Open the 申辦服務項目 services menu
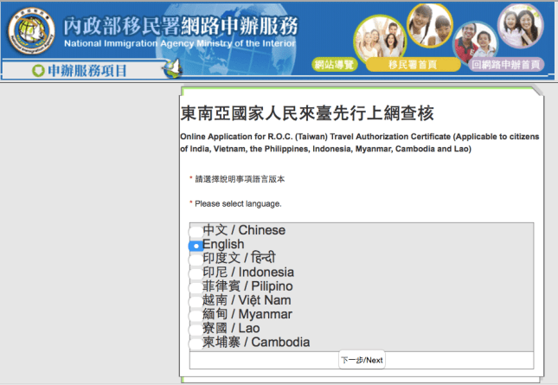 [87, 70]
